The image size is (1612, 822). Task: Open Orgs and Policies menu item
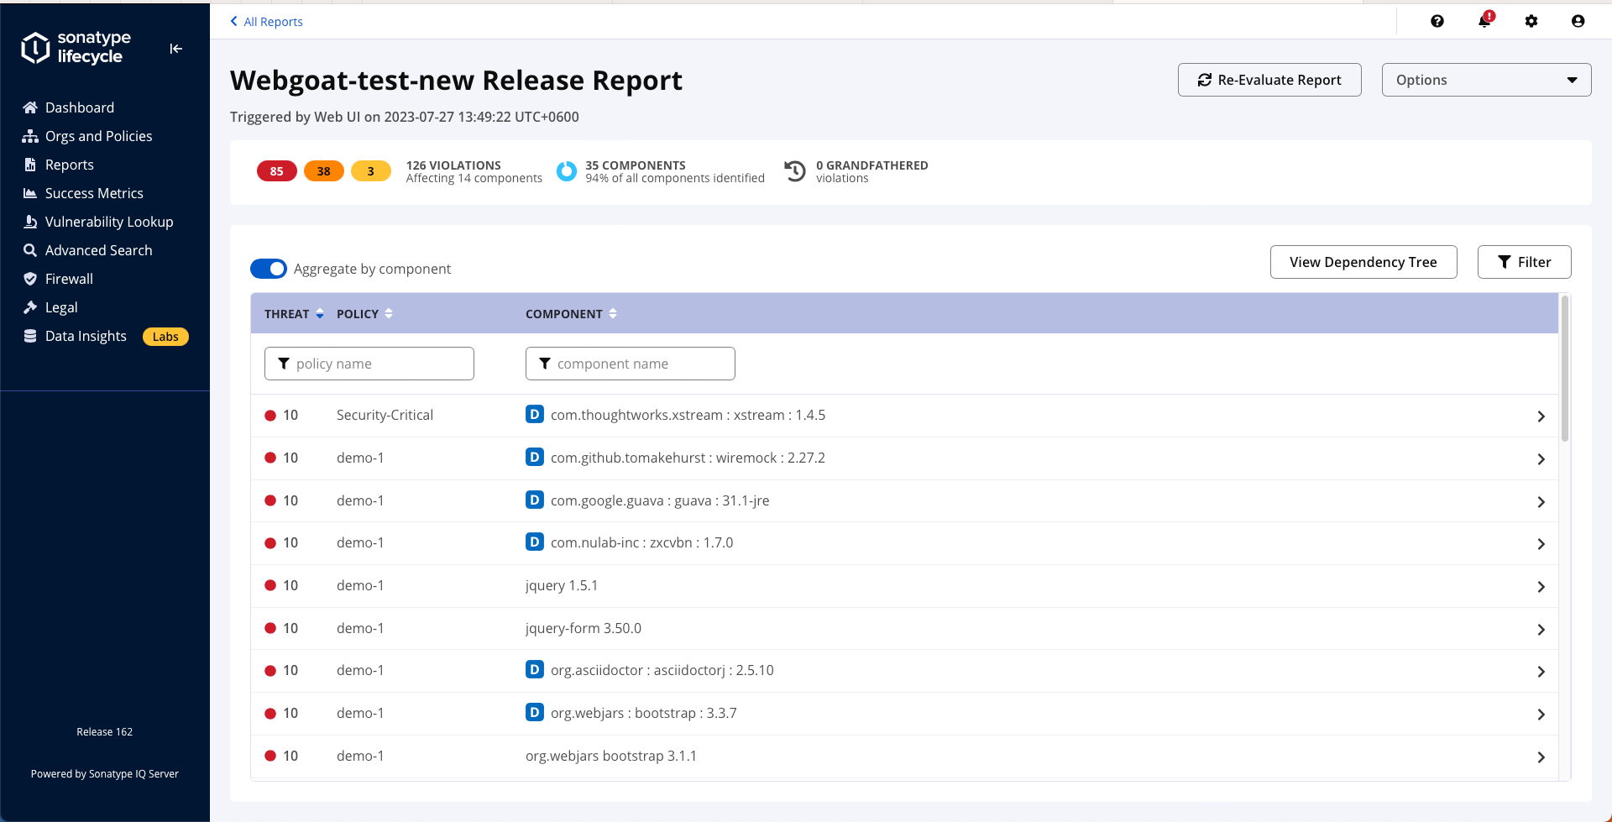coord(98,136)
